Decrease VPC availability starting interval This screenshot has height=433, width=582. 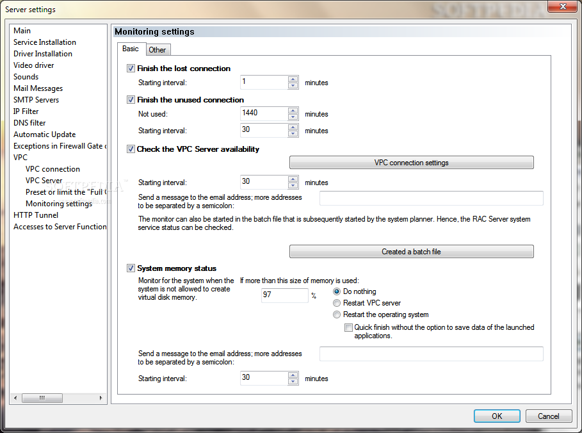293,185
